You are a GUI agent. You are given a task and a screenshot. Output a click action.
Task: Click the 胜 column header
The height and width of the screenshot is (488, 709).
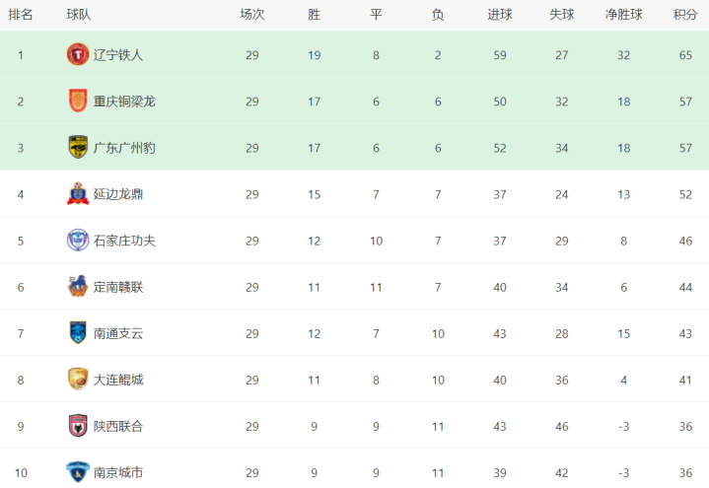tap(314, 15)
